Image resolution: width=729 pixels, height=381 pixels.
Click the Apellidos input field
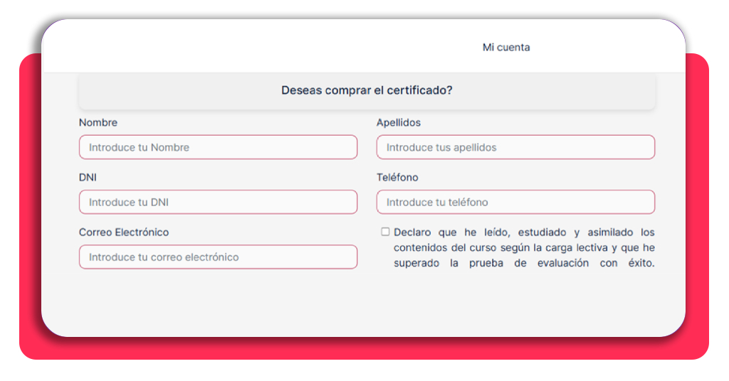coord(515,147)
